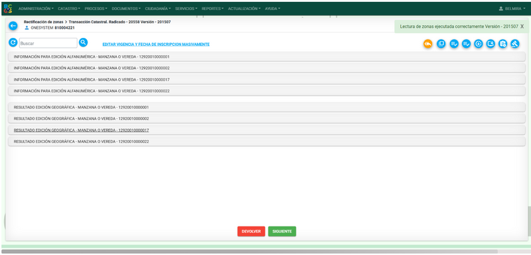Click the orange reply-all arrows icon
The image size is (531, 255).
pyautogui.click(x=428, y=44)
